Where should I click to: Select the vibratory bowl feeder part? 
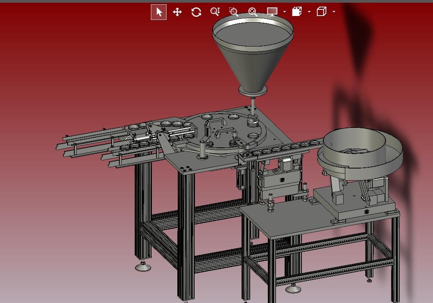tap(360, 154)
